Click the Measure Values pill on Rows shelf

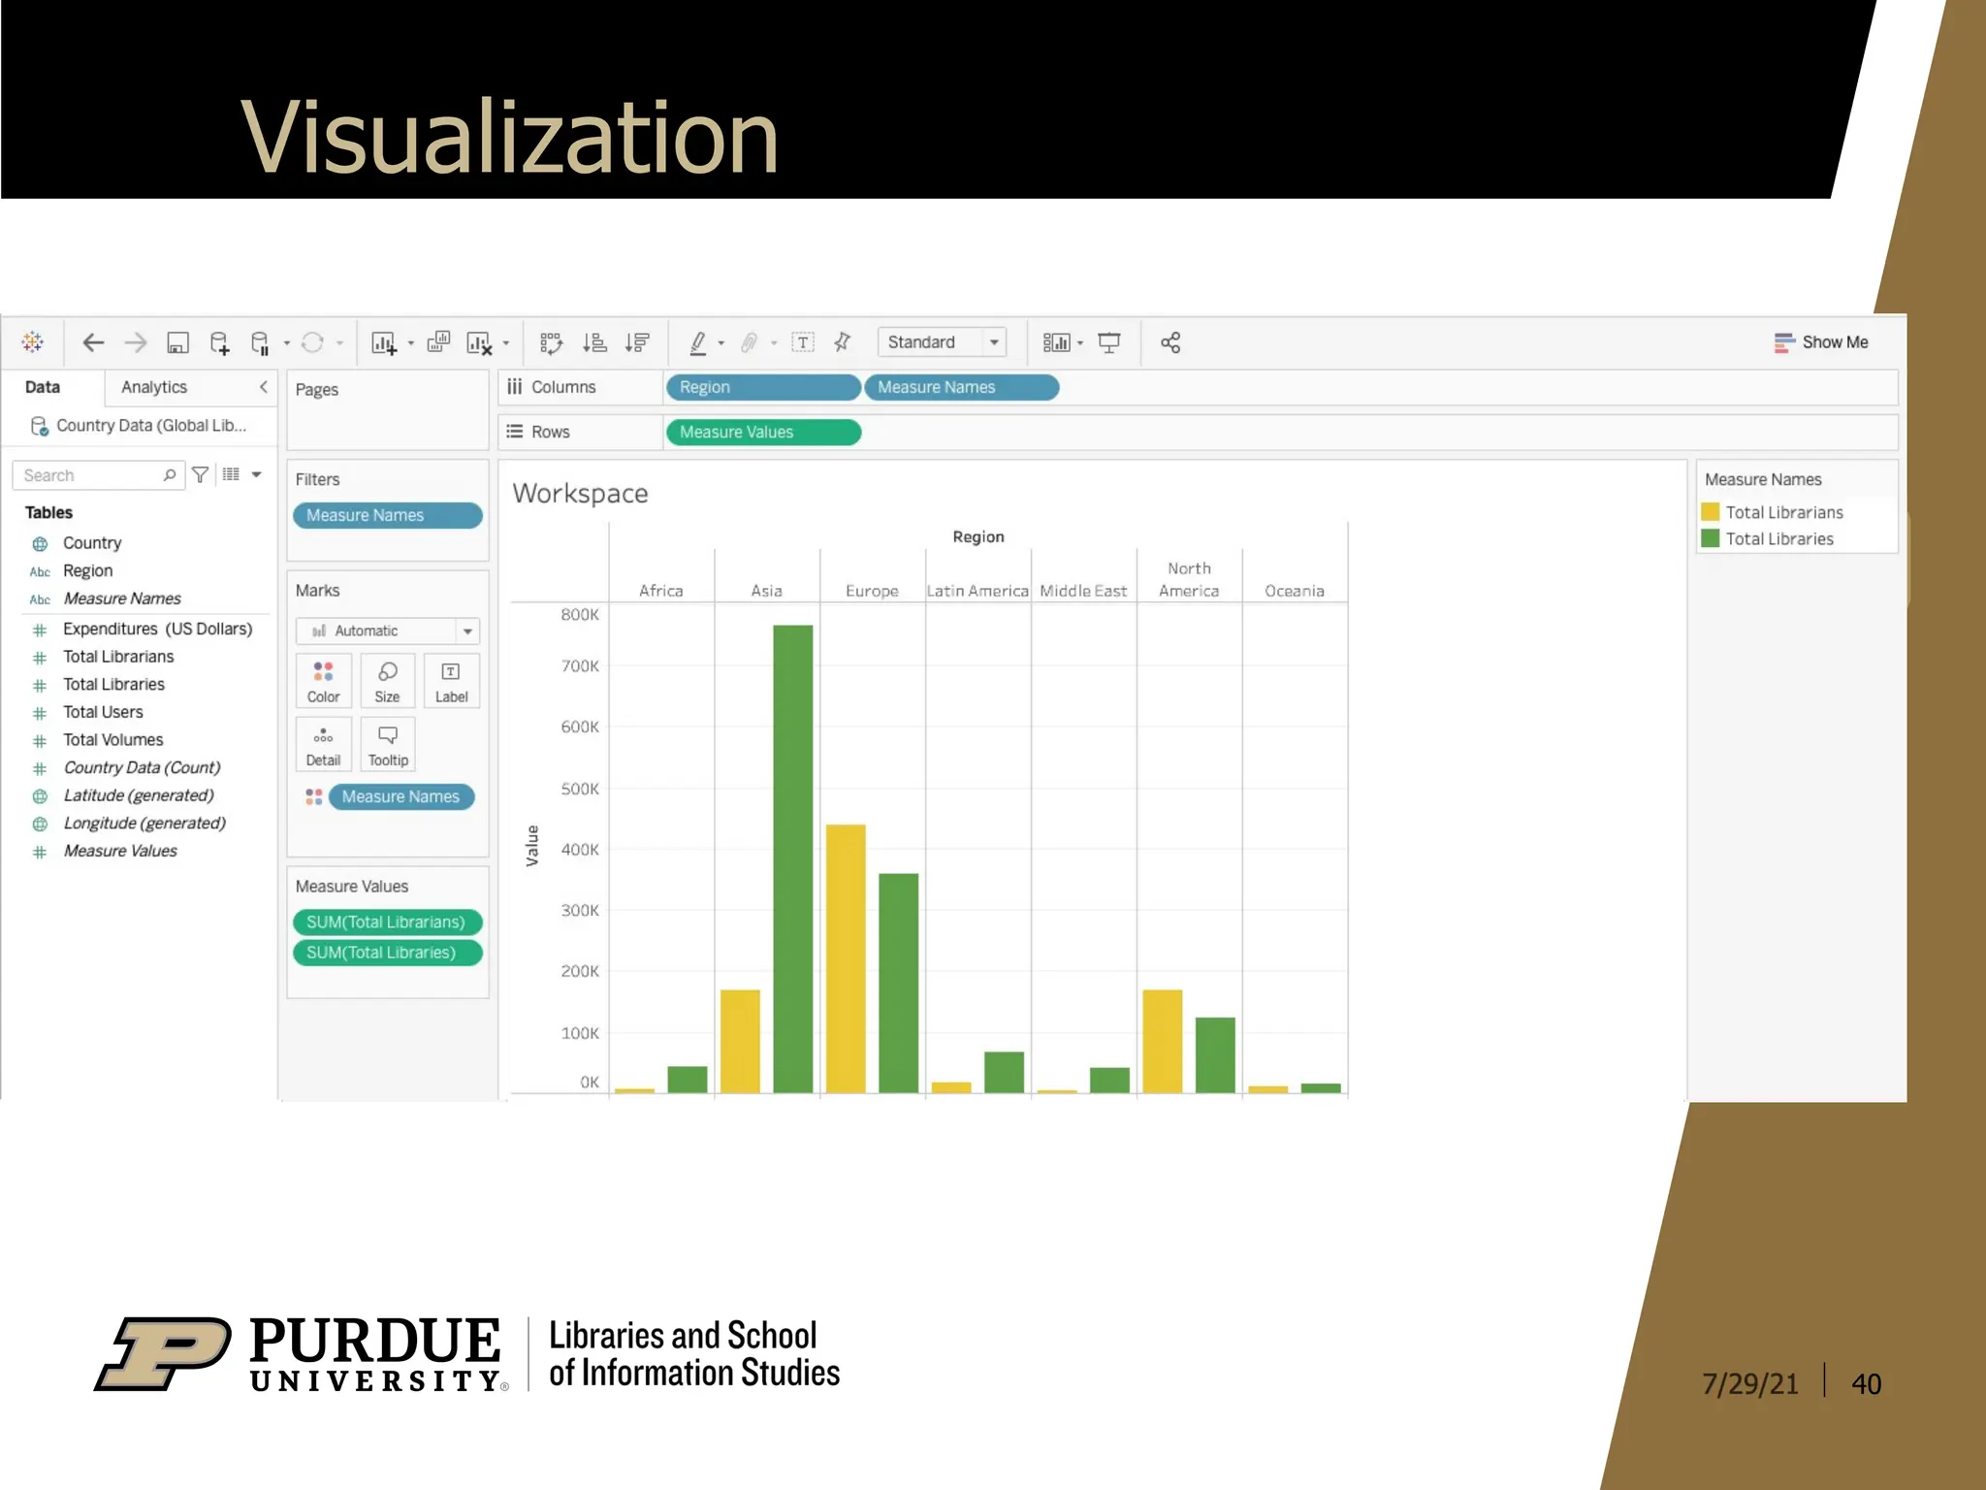763,432
